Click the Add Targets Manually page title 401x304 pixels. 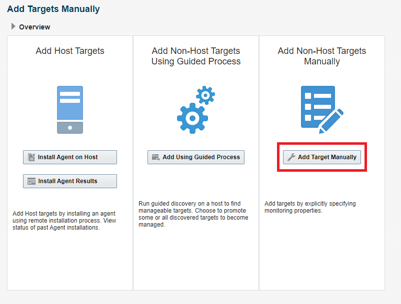53,9
